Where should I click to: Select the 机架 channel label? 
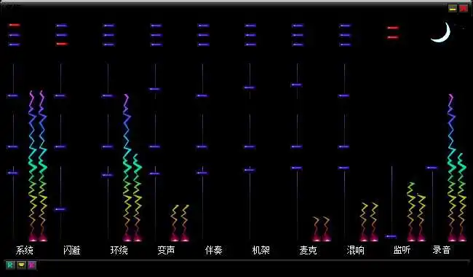(261, 250)
